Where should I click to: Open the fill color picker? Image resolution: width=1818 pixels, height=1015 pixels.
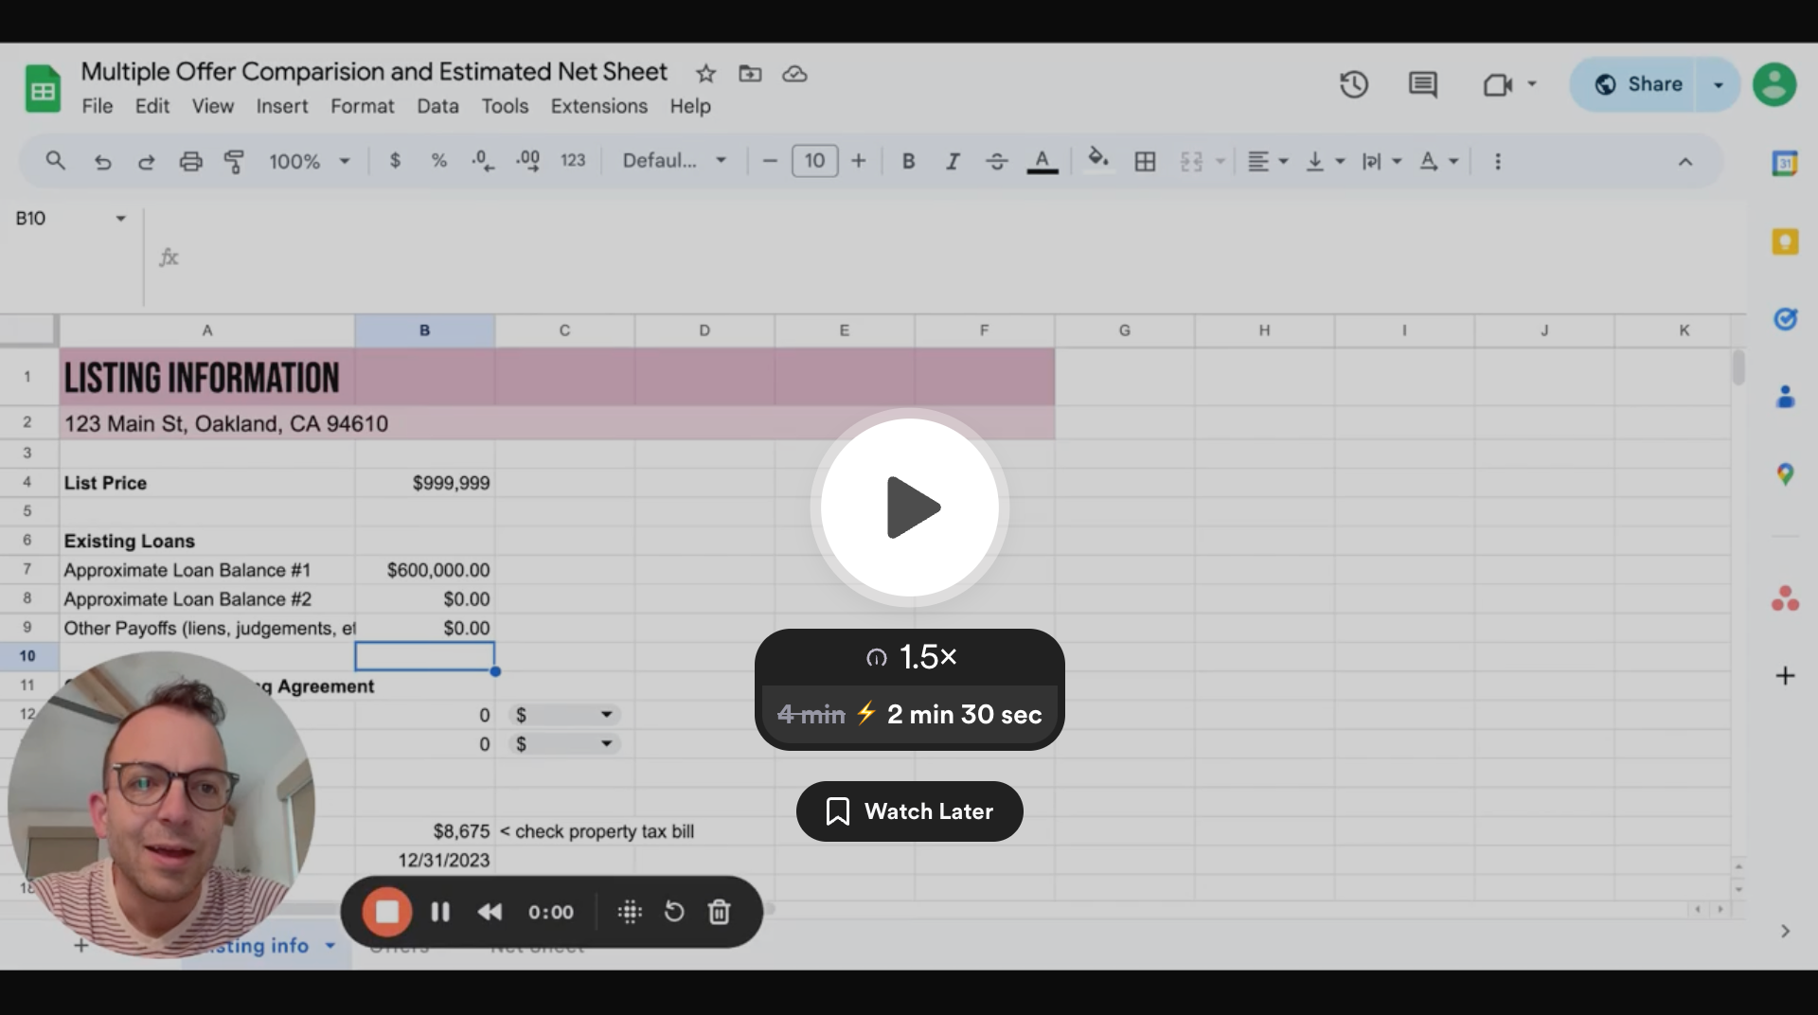[x=1097, y=160]
